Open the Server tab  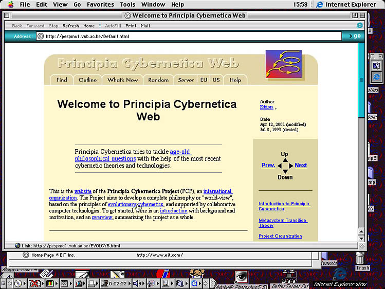[x=186, y=80]
